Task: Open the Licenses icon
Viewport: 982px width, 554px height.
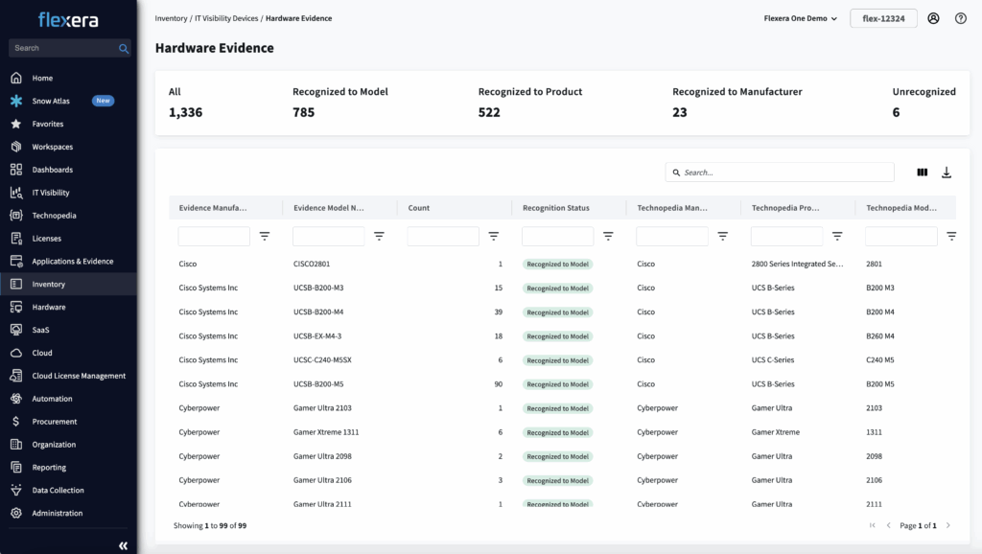Action: [16, 238]
